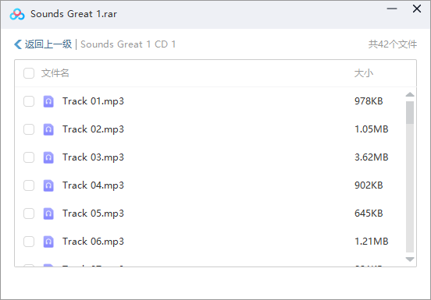
Task: Check the box for Track 01.mp3
Action: click(29, 101)
